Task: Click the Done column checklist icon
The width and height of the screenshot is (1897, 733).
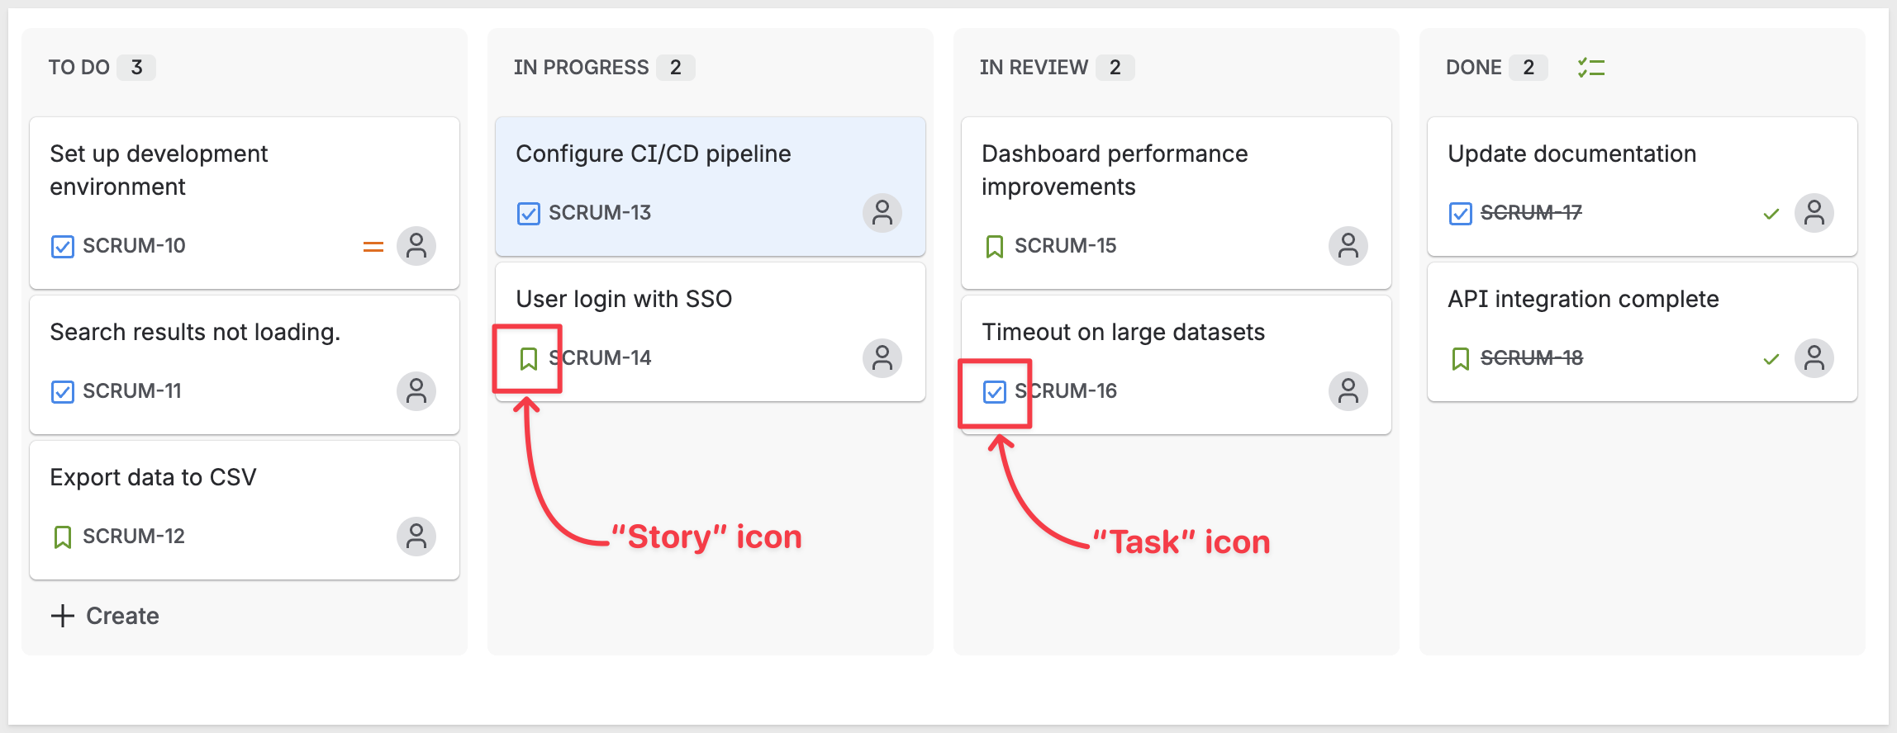Action: 1590,68
